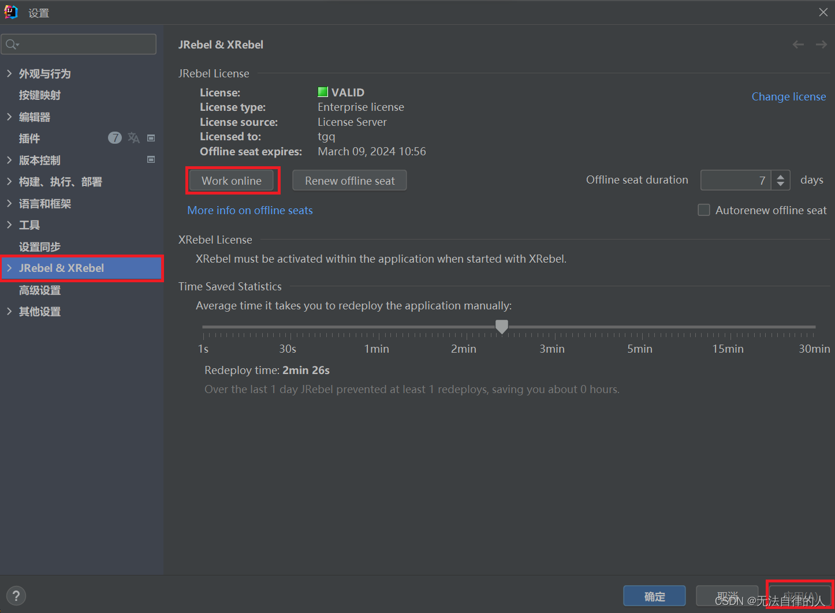
Task: Click the XRebel License section heading
Action: point(215,240)
